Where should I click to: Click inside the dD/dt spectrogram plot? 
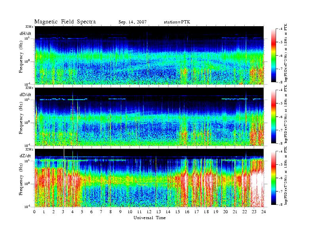pos(149,117)
